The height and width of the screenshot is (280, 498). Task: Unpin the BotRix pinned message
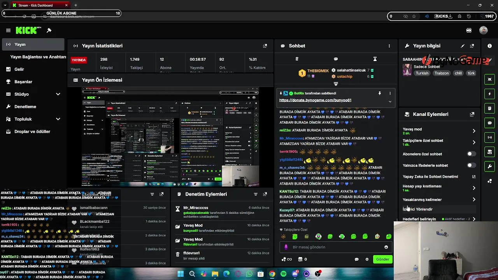(379, 93)
